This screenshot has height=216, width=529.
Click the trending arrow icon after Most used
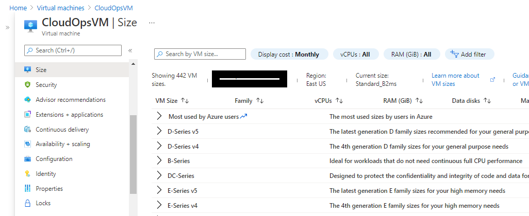(x=243, y=116)
